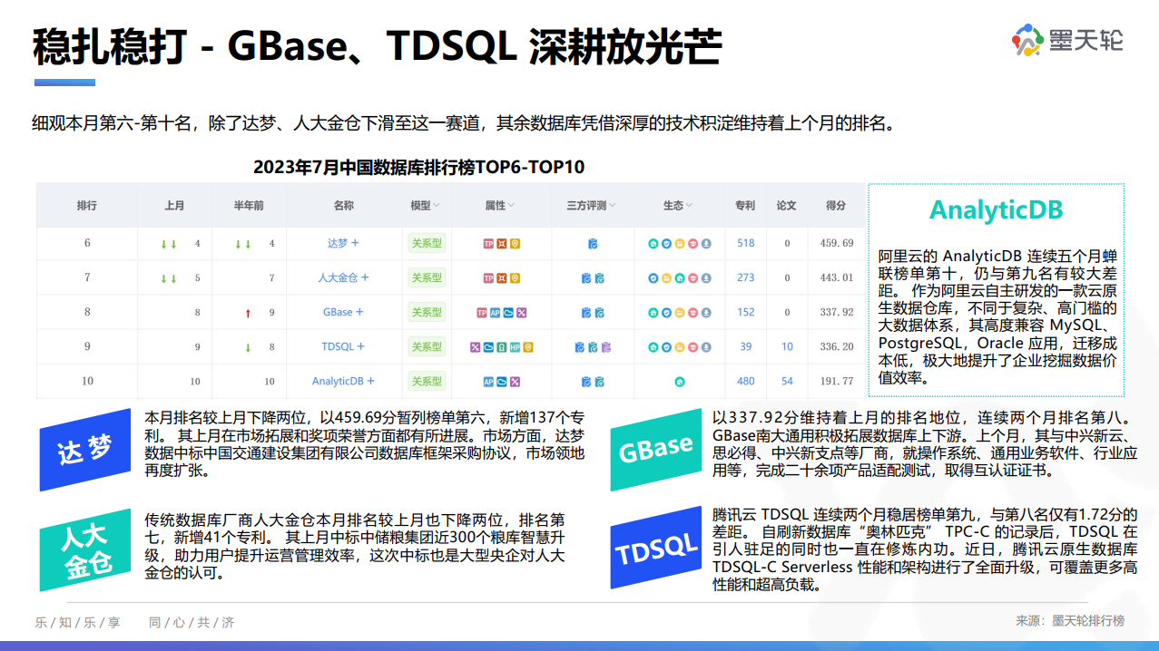Viewport: 1159px width, 651px height.
Task: Open the 480 patents link
Action: (x=746, y=381)
